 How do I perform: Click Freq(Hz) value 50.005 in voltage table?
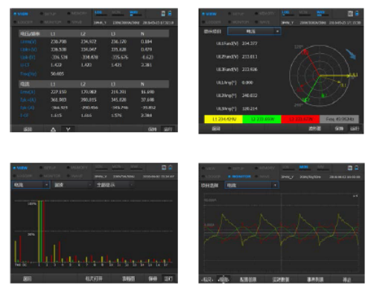57,74
